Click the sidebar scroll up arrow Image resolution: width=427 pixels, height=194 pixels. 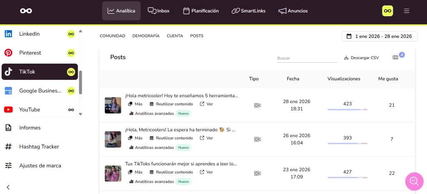80,31
